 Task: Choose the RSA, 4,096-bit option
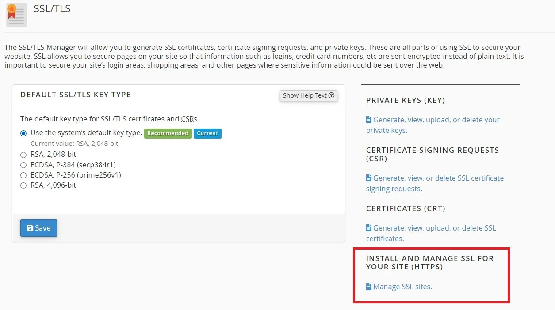coord(23,185)
